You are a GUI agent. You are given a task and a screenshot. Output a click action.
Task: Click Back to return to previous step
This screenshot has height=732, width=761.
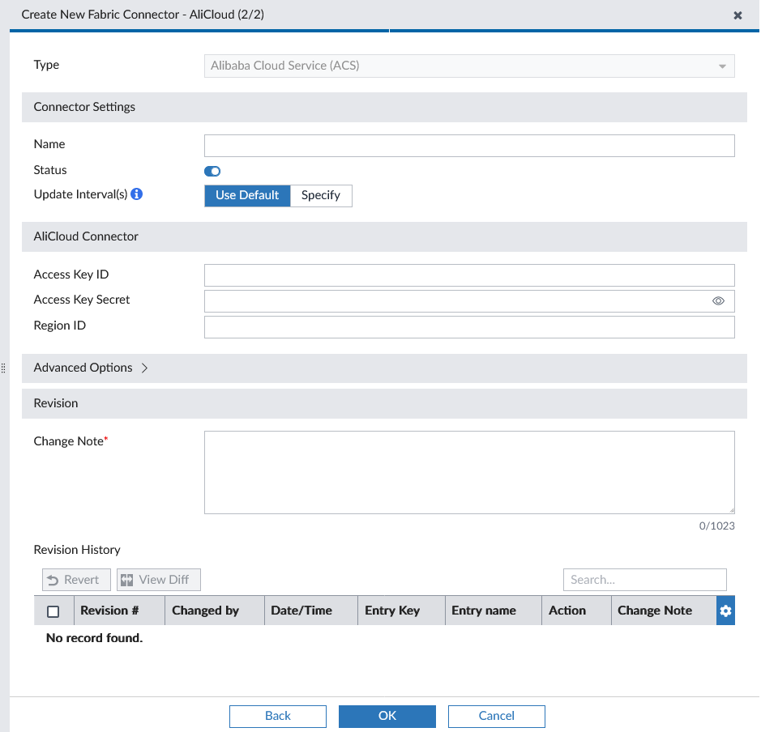coord(277,716)
